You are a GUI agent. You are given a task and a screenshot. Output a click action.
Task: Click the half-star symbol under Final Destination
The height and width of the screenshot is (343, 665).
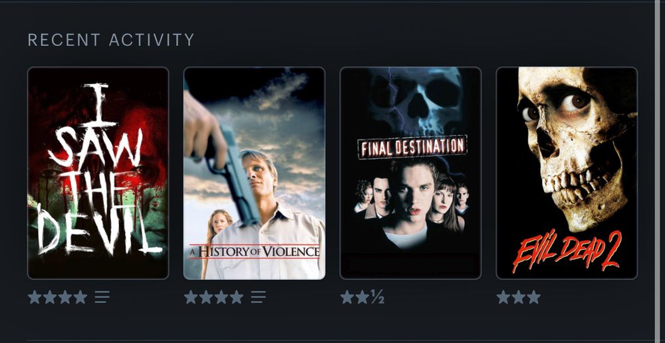(x=377, y=296)
